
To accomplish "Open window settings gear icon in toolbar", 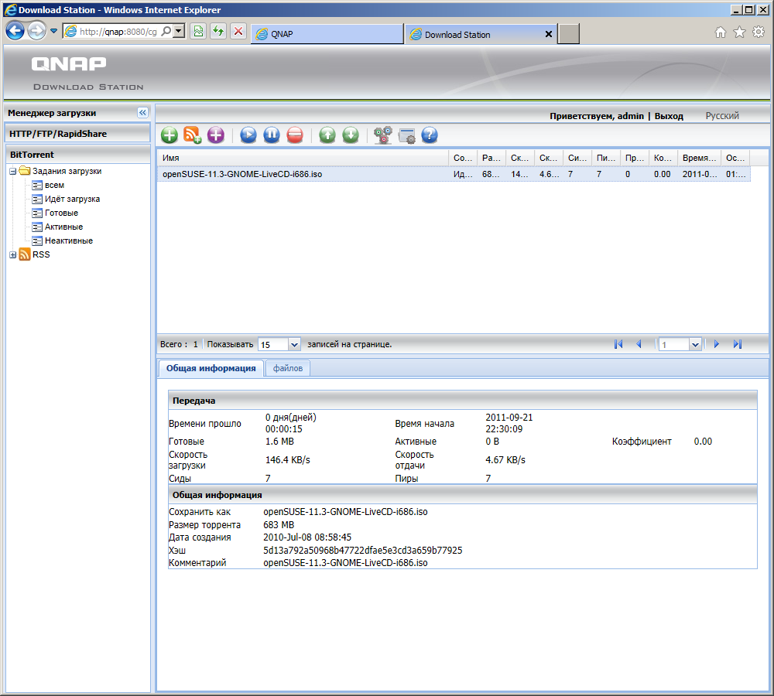I will (407, 136).
